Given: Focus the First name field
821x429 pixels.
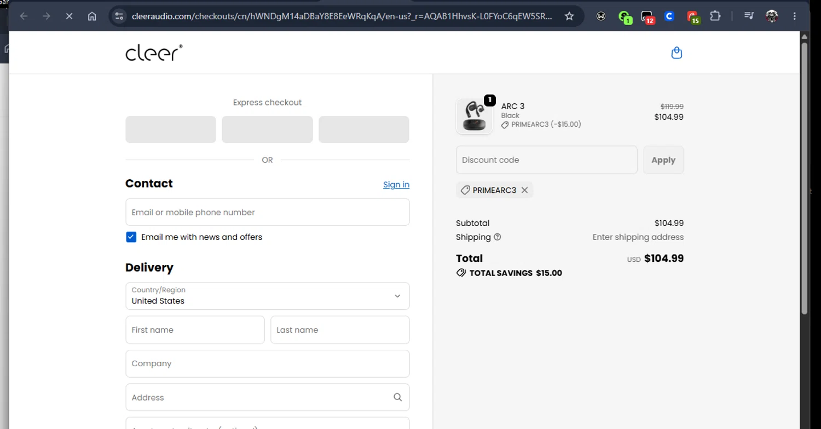Looking at the screenshot, I should pyautogui.click(x=195, y=330).
